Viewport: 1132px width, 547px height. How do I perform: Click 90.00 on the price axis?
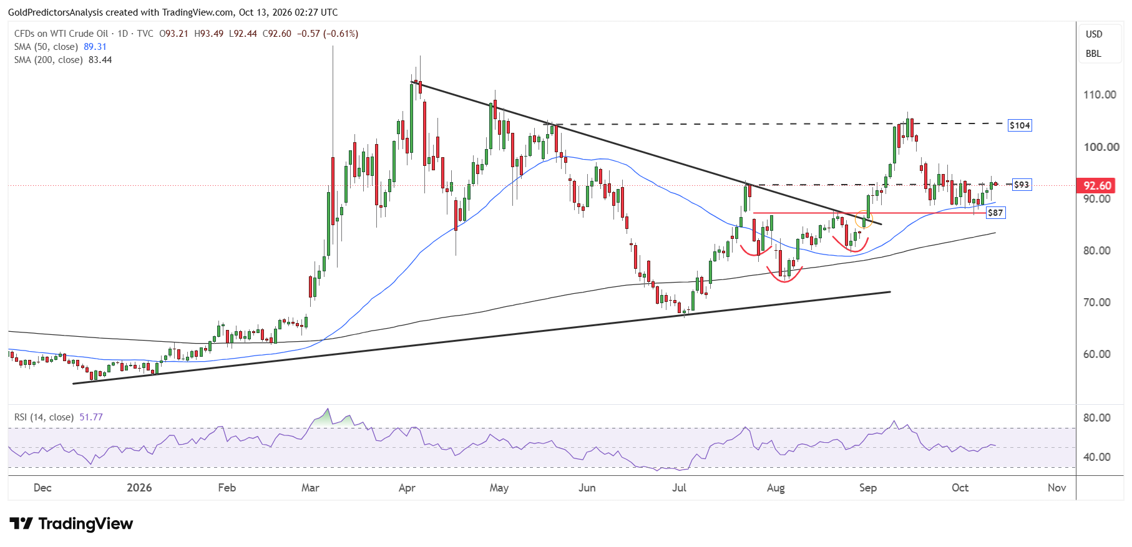pyautogui.click(x=1097, y=199)
